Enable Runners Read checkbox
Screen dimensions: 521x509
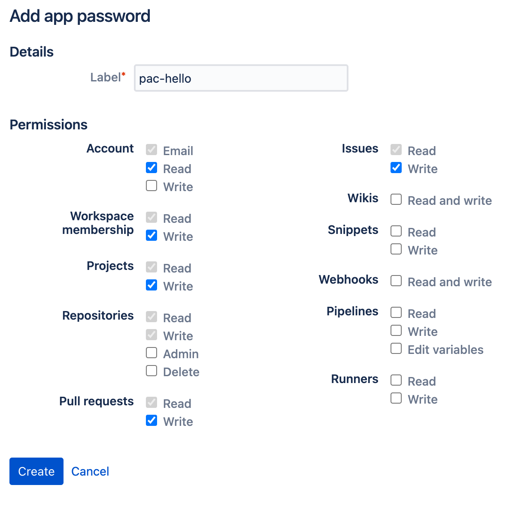[x=396, y=380]
